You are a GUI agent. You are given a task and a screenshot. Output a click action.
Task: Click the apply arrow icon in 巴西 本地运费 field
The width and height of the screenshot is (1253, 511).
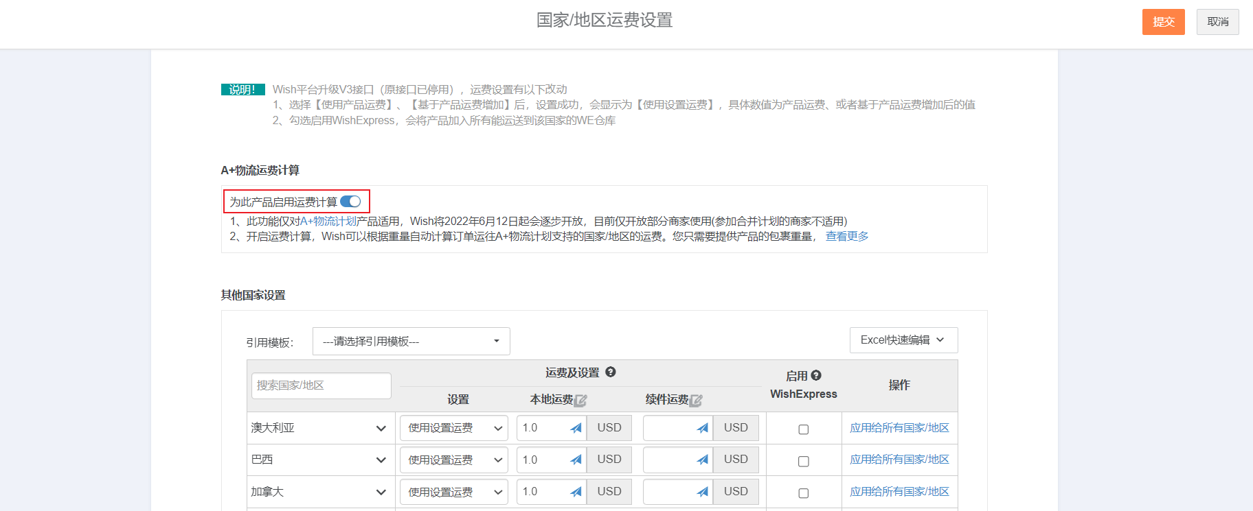coord(576,460)
